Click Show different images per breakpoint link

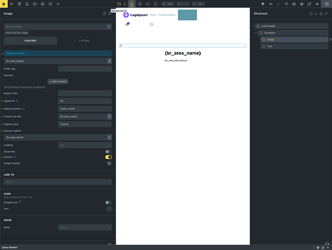pos(25,87)
